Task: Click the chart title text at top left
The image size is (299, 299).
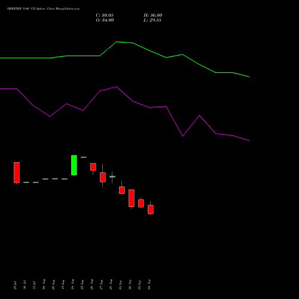Action: [43, 8]
